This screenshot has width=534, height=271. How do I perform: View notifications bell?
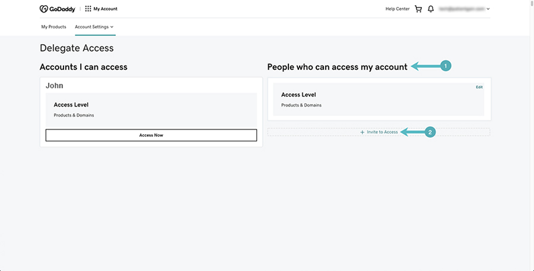tap(431, 9)
